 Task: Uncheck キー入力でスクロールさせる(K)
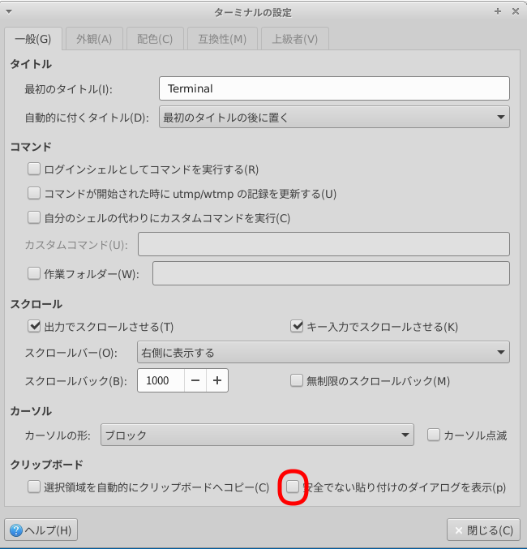click(297, 326)
